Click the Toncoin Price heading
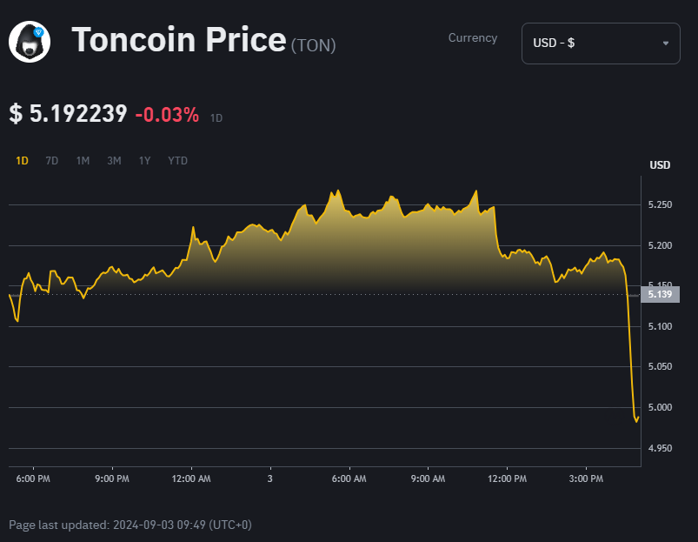 pyautogui.click(x=178, y=40)
